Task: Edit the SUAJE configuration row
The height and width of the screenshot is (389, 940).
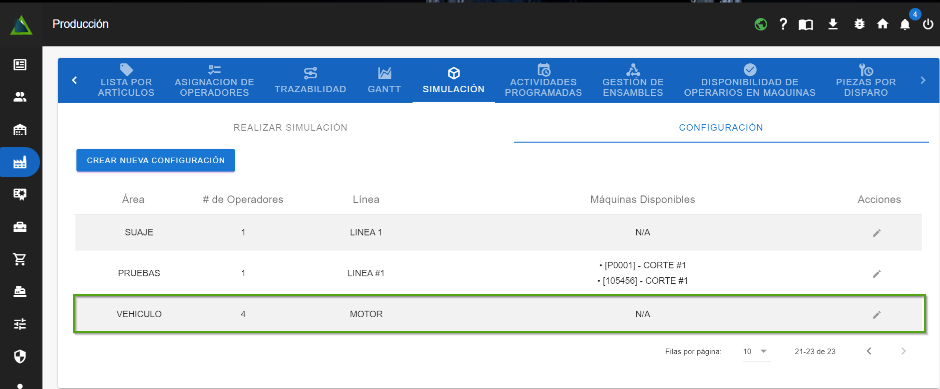Action: [877, 233]
